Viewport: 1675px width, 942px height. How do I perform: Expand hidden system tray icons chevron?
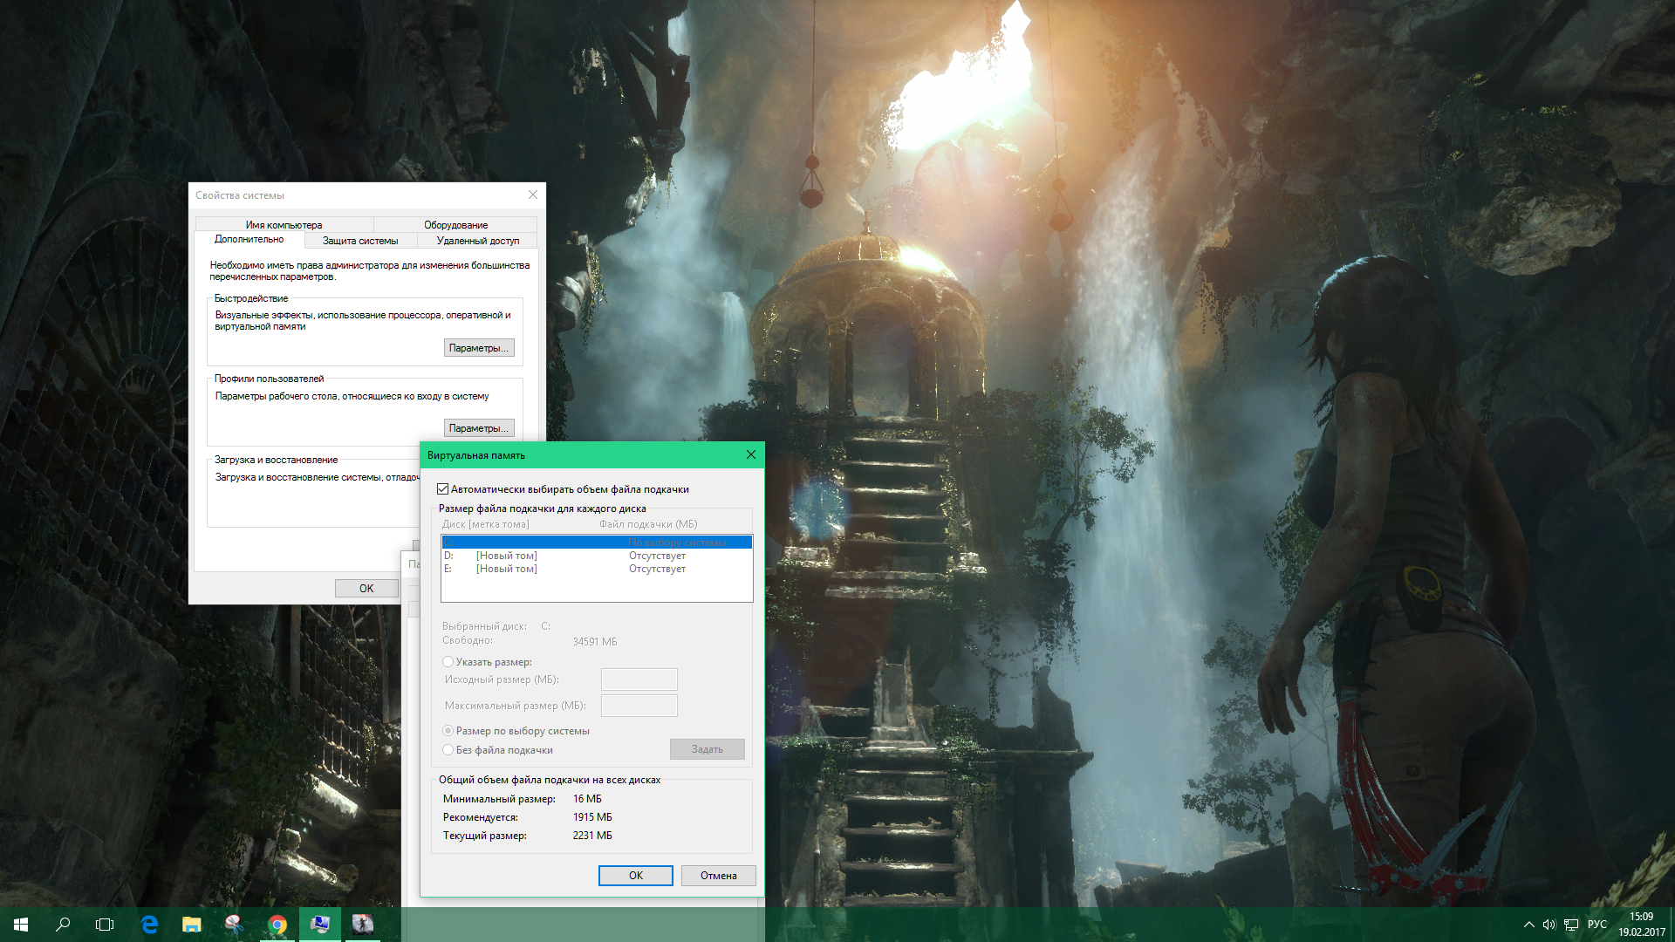point(1528,925)
